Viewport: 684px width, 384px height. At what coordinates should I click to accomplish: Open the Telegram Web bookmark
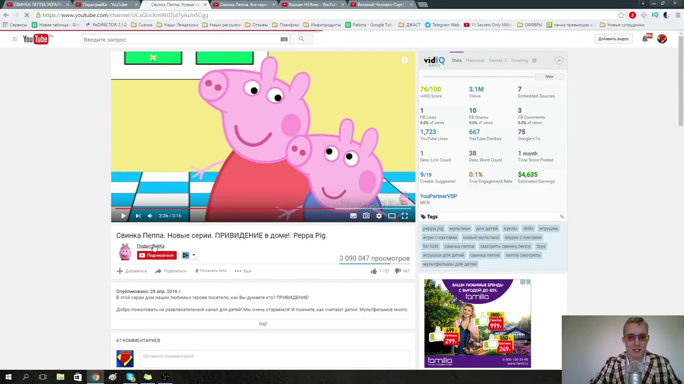coord(442,25)
